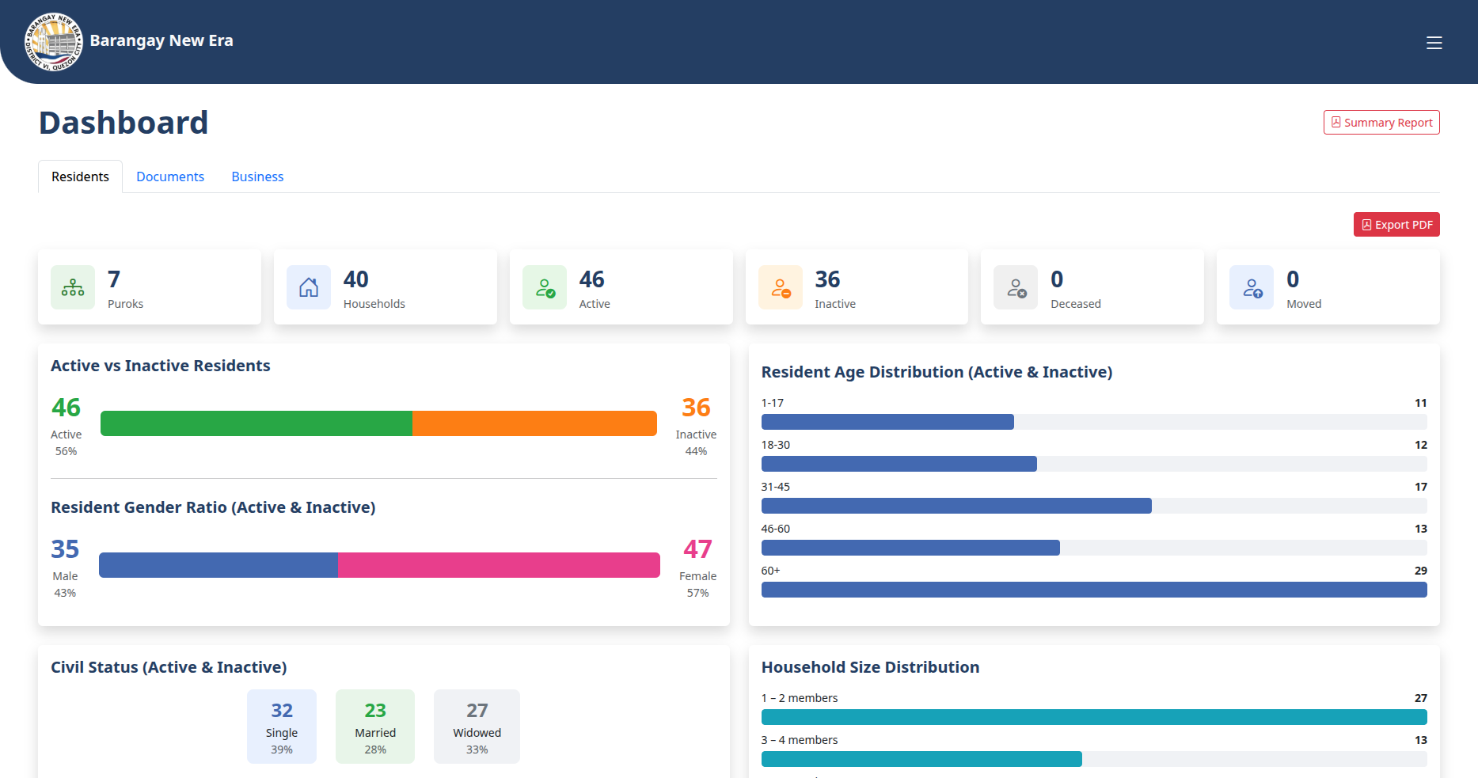The width and height of the screenshot is (1478, 778).
Task: Click the 46-60 age distribution bar
Action: 910,548
